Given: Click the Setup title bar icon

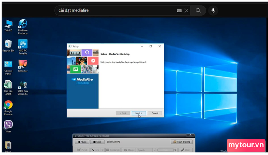Looking at the screenshot, I should (x=70, y=46).
